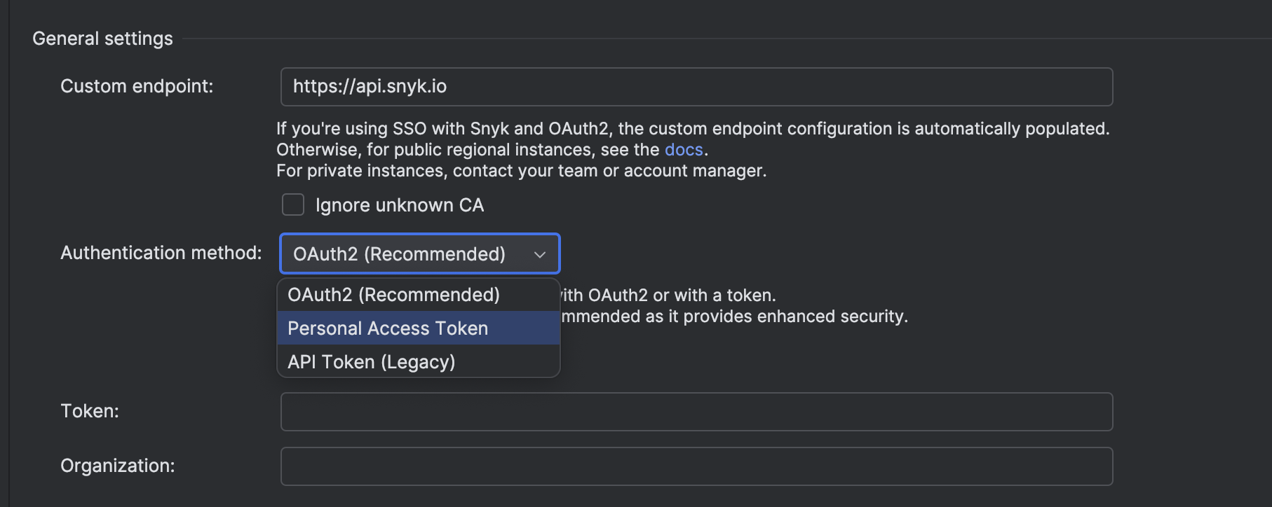The width and height of the screenshot is (1272, 507).
Task: Click the 'Authentication method:' label
Action: point(161,253)
